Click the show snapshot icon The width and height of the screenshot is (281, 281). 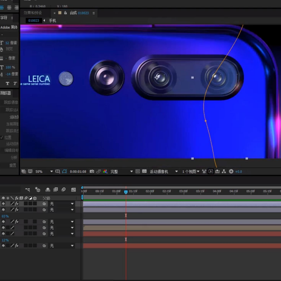[98, 171]
